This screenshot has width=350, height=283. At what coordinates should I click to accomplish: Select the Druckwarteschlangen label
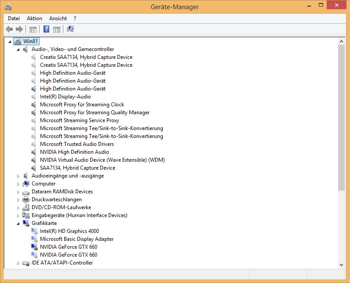(57, 200)
